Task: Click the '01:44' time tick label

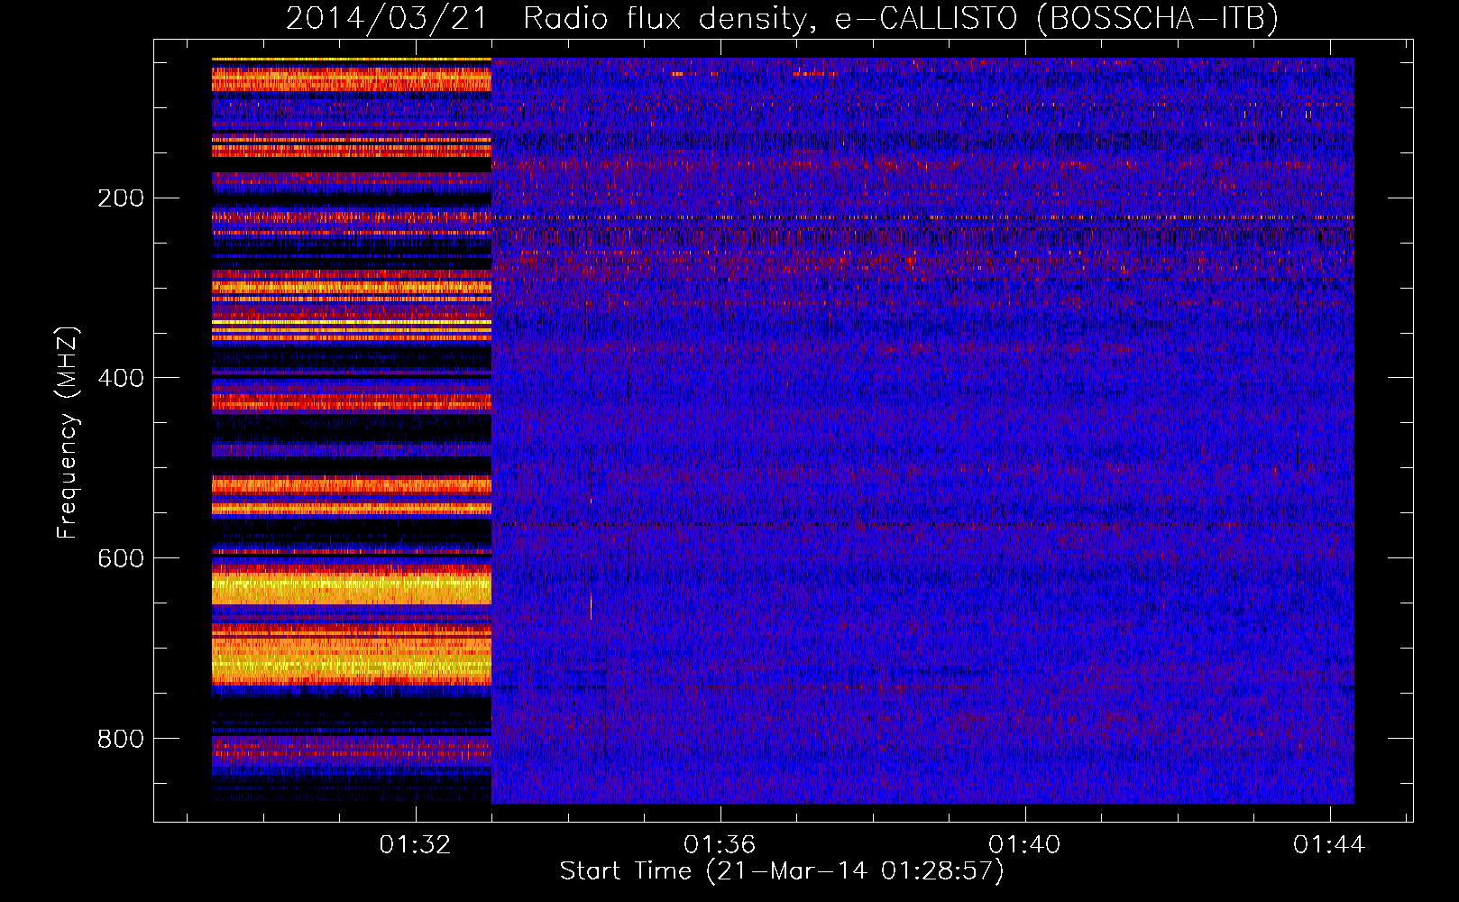Action: [1329, 845]
